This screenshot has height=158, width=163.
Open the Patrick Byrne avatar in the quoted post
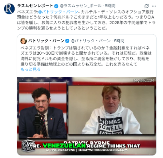(x=23, y=41)
